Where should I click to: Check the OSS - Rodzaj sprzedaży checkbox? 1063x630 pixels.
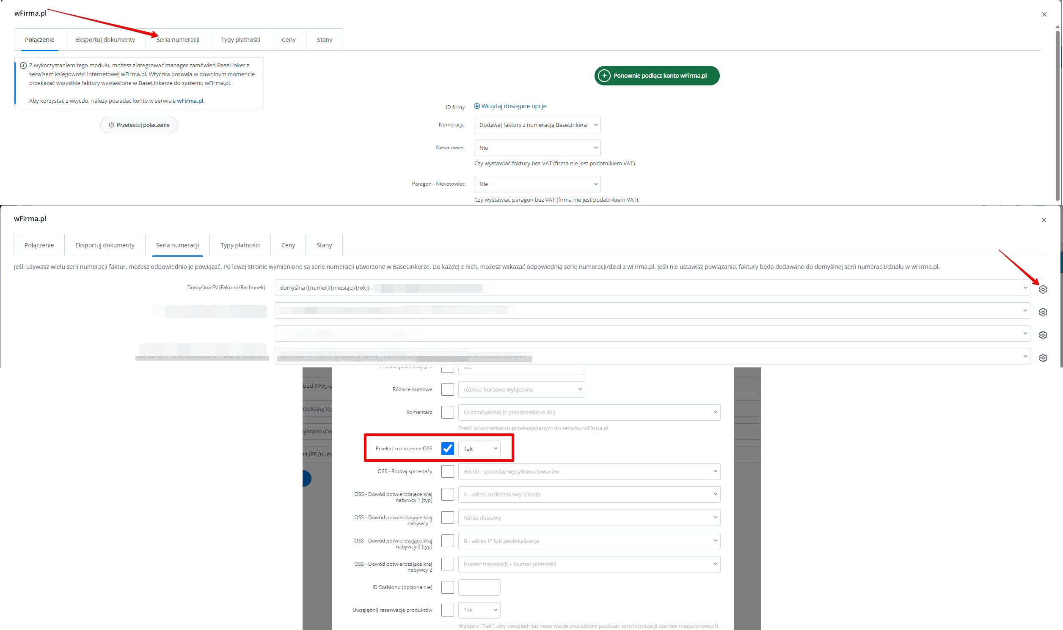click(447, 471)
